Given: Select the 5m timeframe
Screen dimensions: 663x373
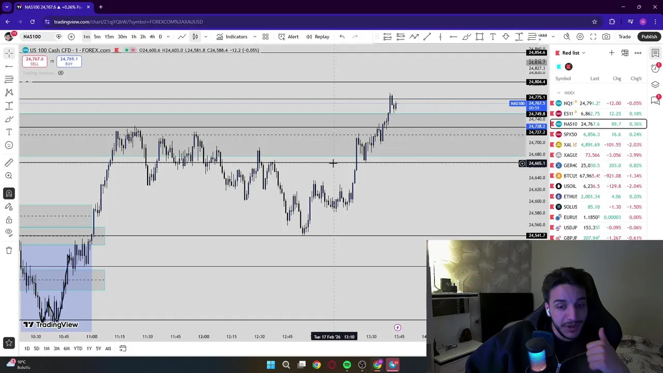Looking at the screenshot, I should (97, 37).
